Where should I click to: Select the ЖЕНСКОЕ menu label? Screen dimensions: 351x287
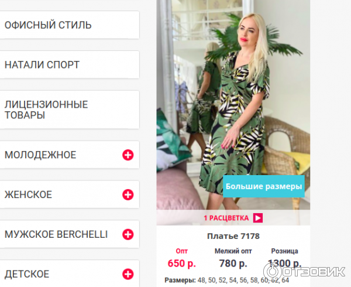29,194
